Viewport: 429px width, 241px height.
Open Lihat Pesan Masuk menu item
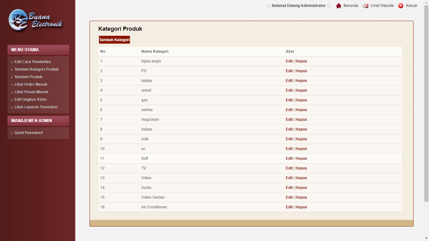point(31,92)
